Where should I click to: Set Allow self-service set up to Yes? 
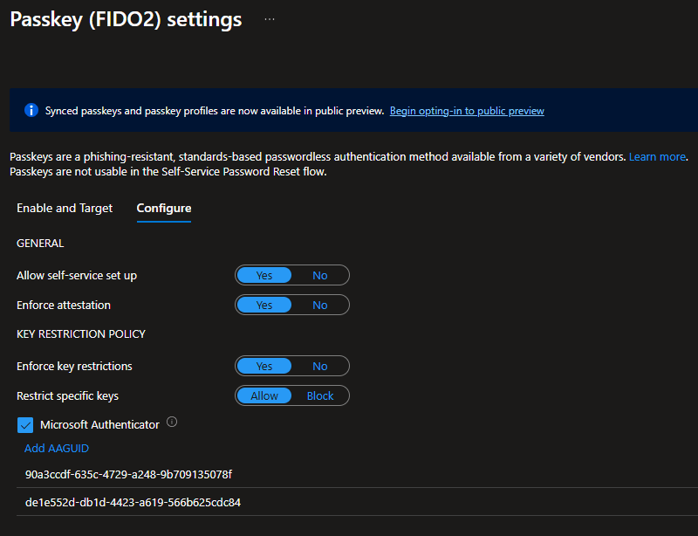pyautogui.click(x=264, y=275)
